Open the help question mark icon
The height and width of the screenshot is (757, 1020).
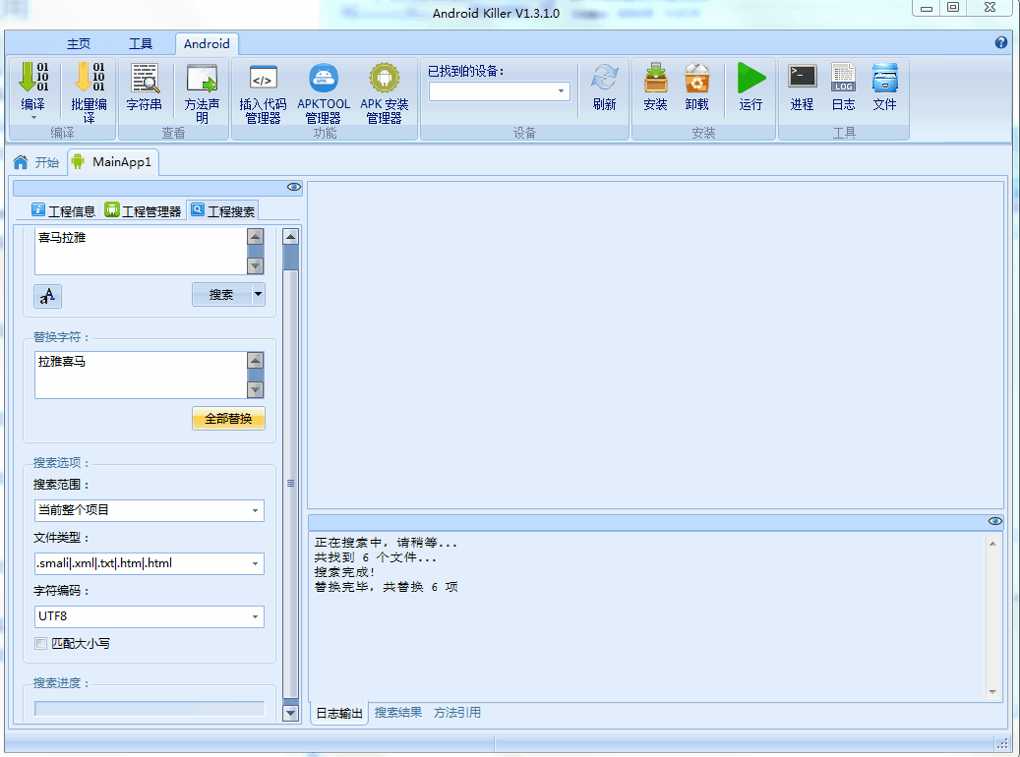[x=1001, y=42]
